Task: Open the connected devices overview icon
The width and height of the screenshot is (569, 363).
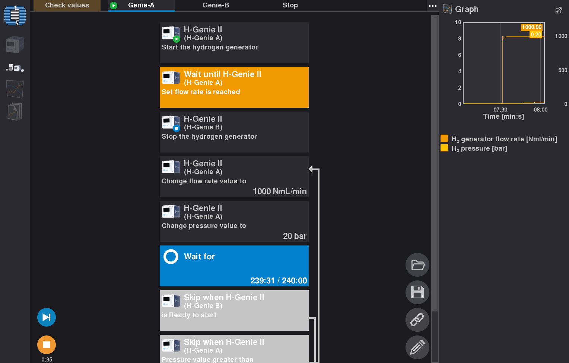Action: (x=15, y=68)
